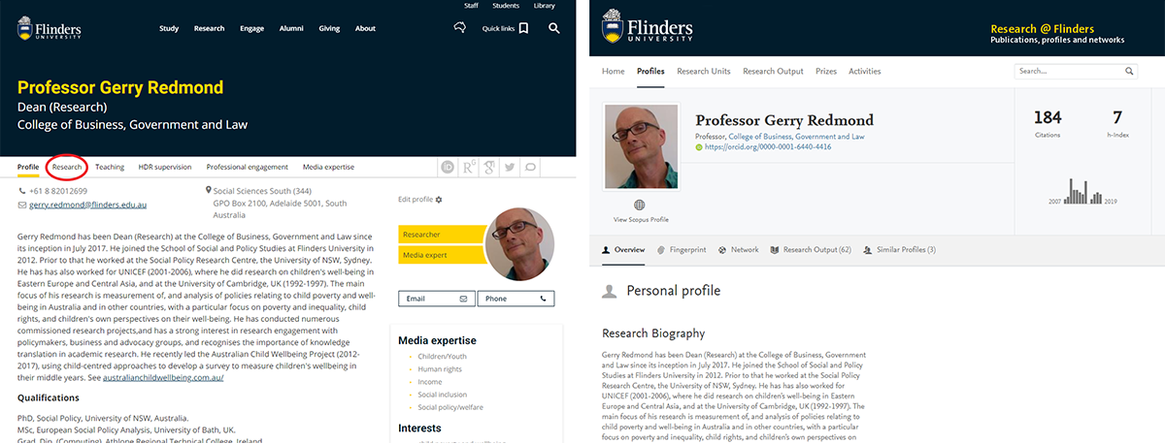Click the magnifier search icon in header
The image size is (1165, 444).
[x=553, y=28]
